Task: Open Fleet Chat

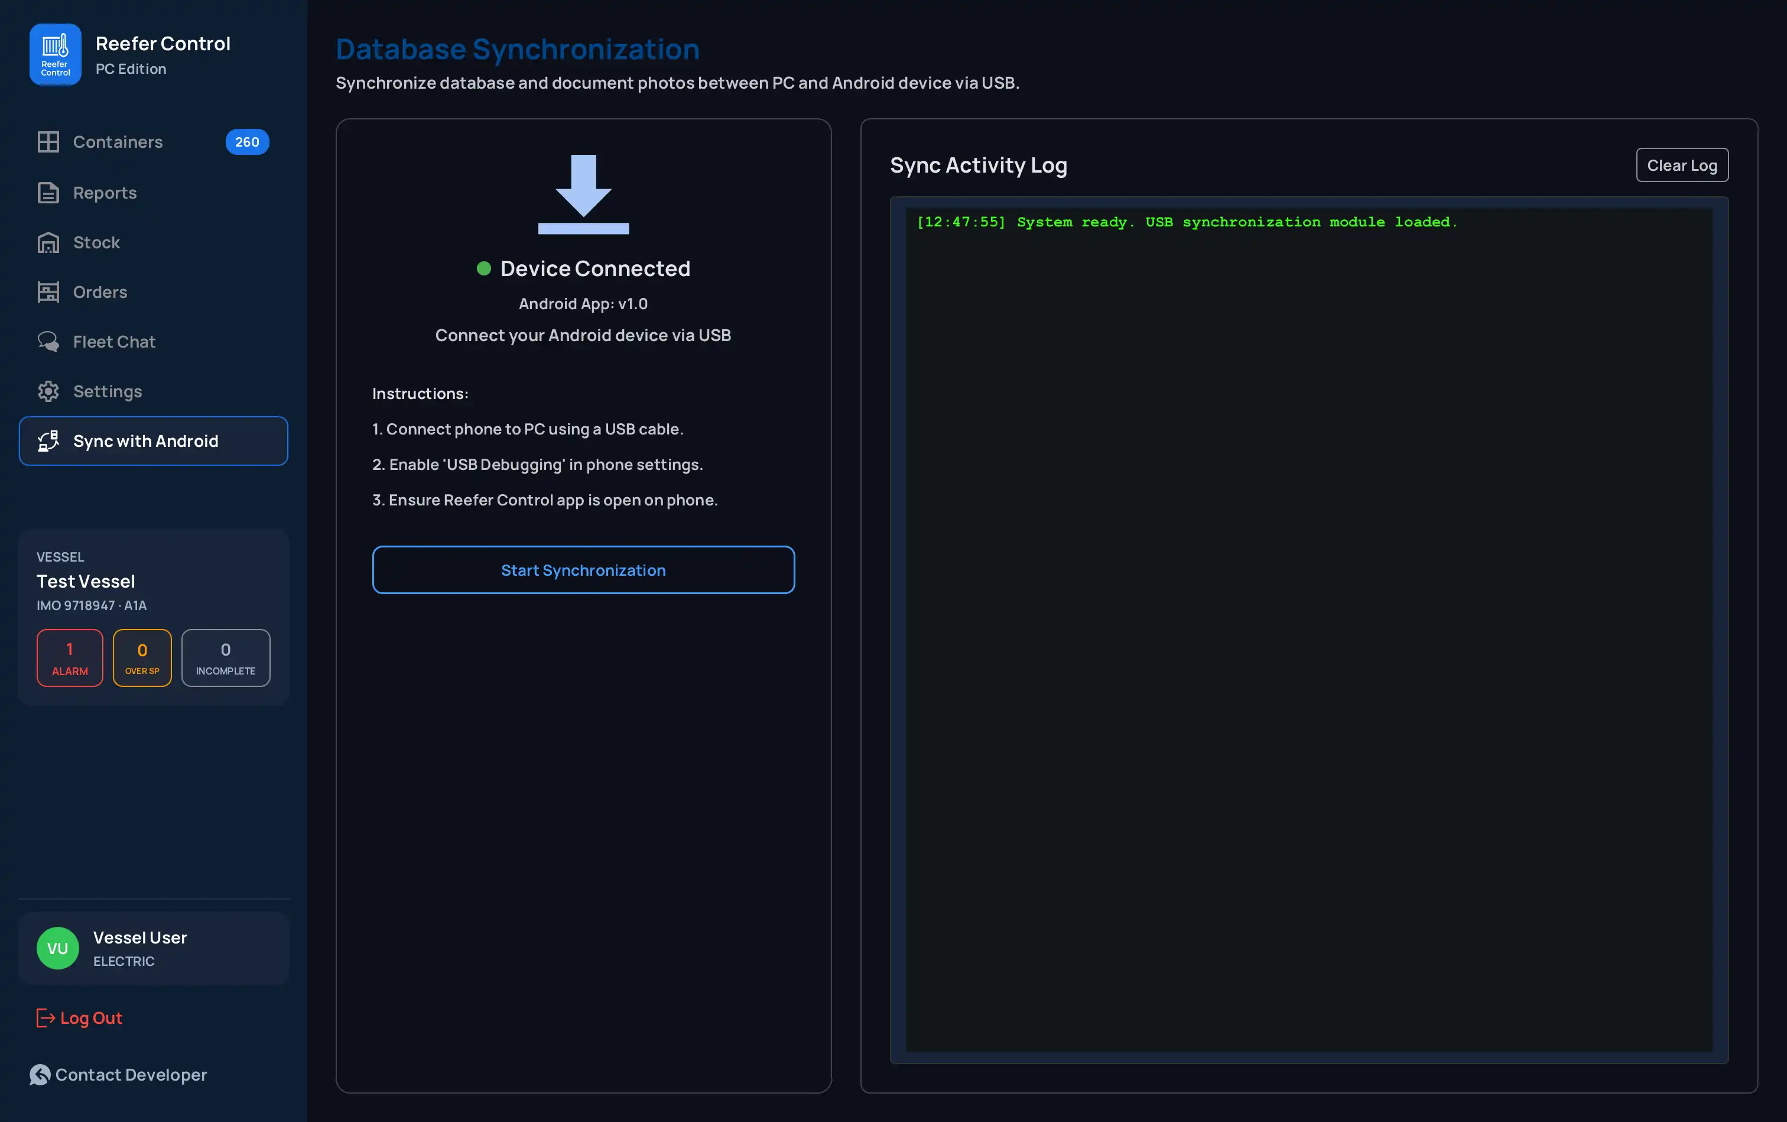Action: [154, 342]
